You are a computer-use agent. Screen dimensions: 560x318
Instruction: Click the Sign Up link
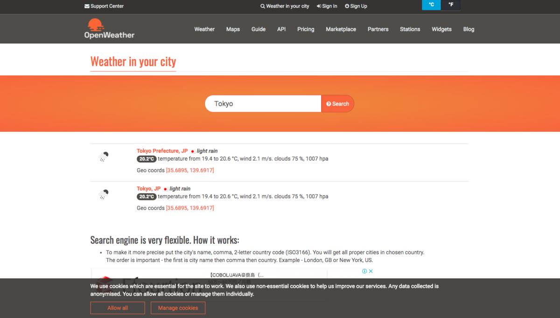[356, 6]
